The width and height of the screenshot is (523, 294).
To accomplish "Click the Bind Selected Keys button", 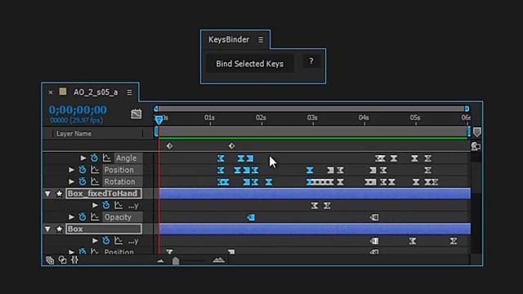I will tap(250, 64).
